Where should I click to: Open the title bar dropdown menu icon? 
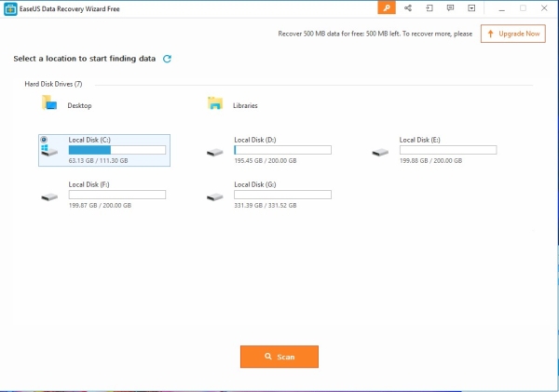(471, 7)
